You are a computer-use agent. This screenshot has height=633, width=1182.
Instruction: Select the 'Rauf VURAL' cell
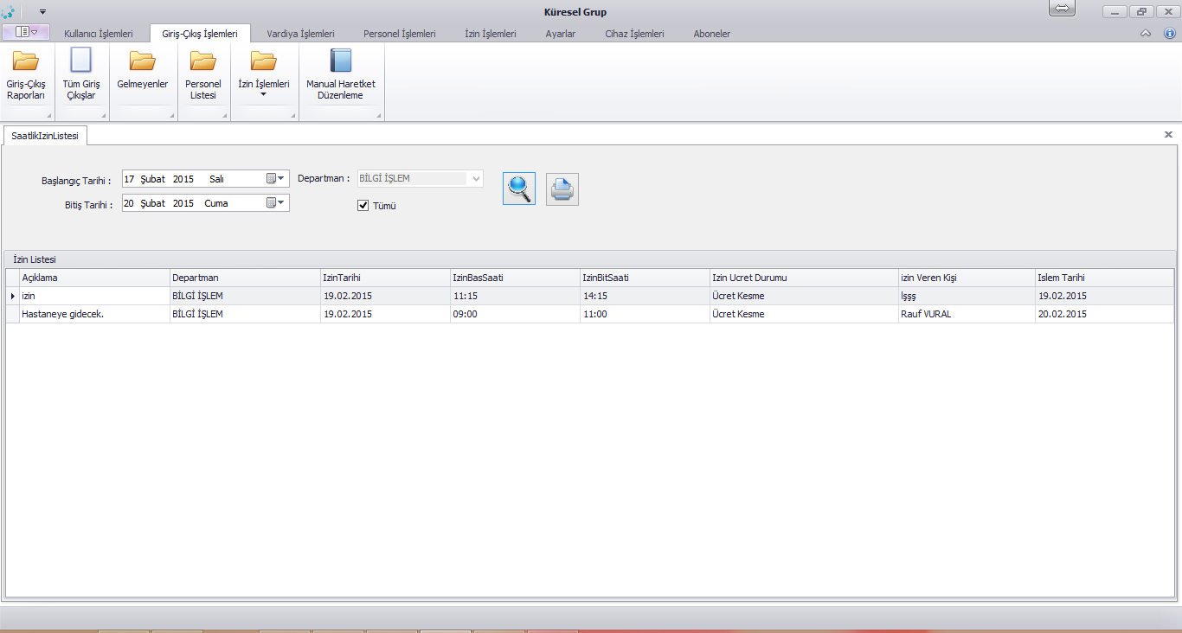tap(967, 314)
